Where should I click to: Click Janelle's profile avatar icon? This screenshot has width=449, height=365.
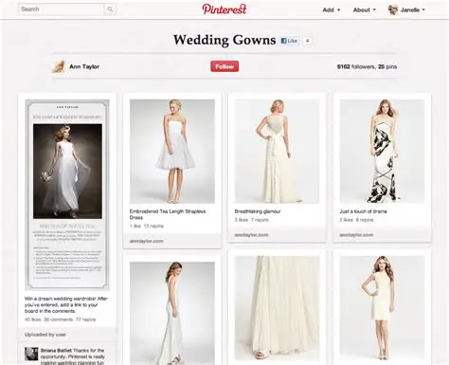point(393,9)
